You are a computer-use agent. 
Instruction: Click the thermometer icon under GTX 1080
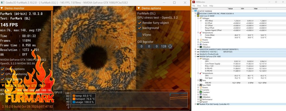point(201,73)
